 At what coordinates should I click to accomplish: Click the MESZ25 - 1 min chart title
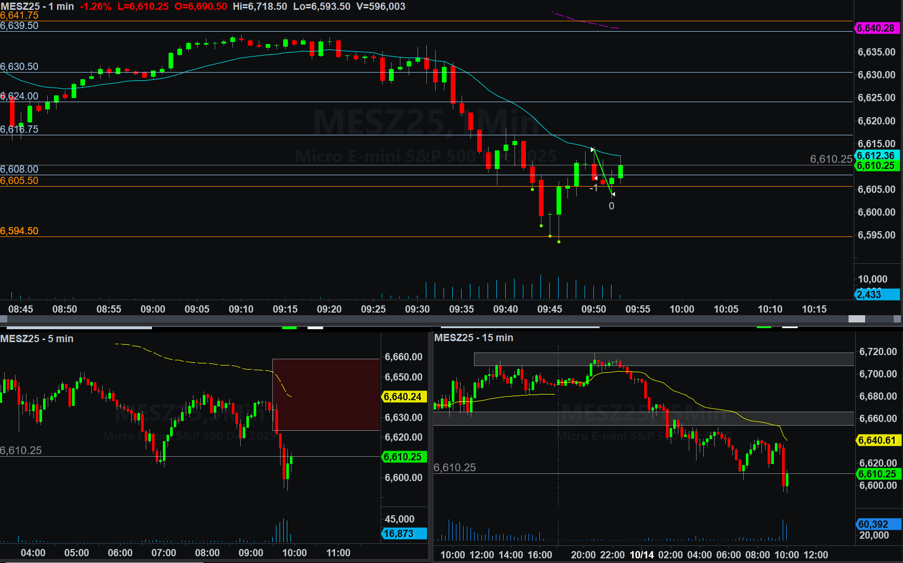37,7
